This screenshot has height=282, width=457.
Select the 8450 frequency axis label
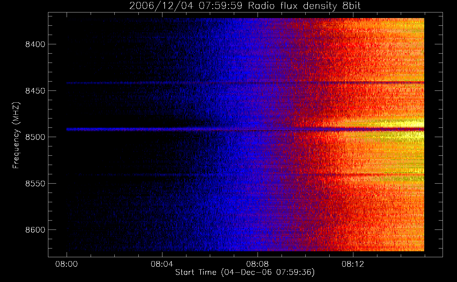pyautogui.click(x=35, y=91)
